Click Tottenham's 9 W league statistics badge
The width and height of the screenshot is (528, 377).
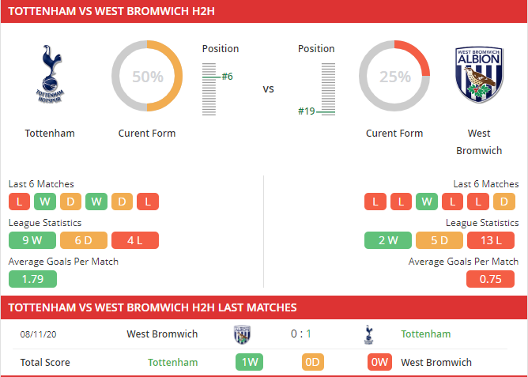[x=32, y=240]
